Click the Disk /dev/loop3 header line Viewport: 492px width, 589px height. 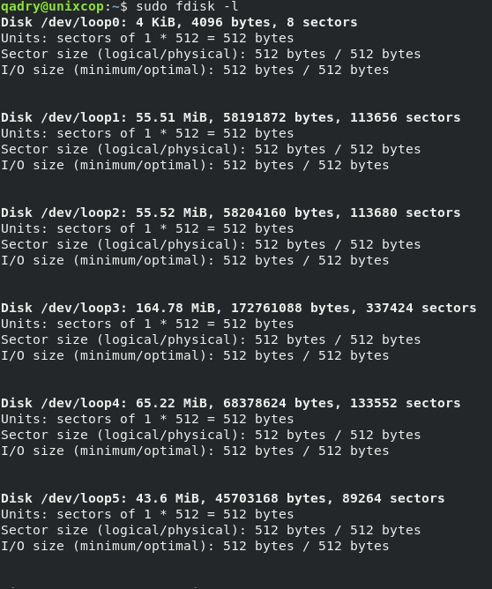[238, 308]
